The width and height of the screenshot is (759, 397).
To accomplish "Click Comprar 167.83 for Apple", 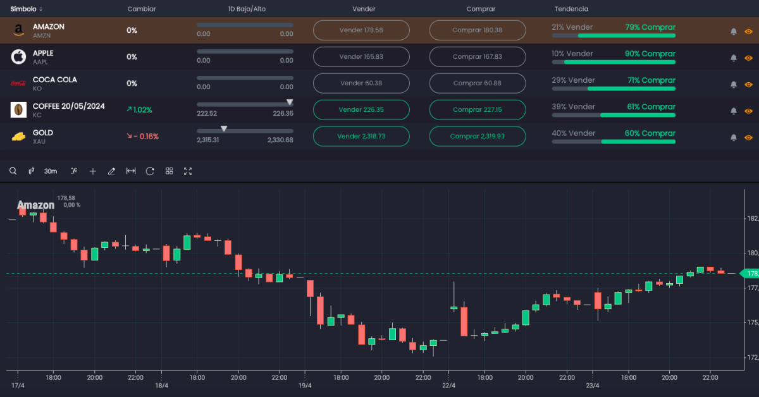I will [x=478, y=57].
